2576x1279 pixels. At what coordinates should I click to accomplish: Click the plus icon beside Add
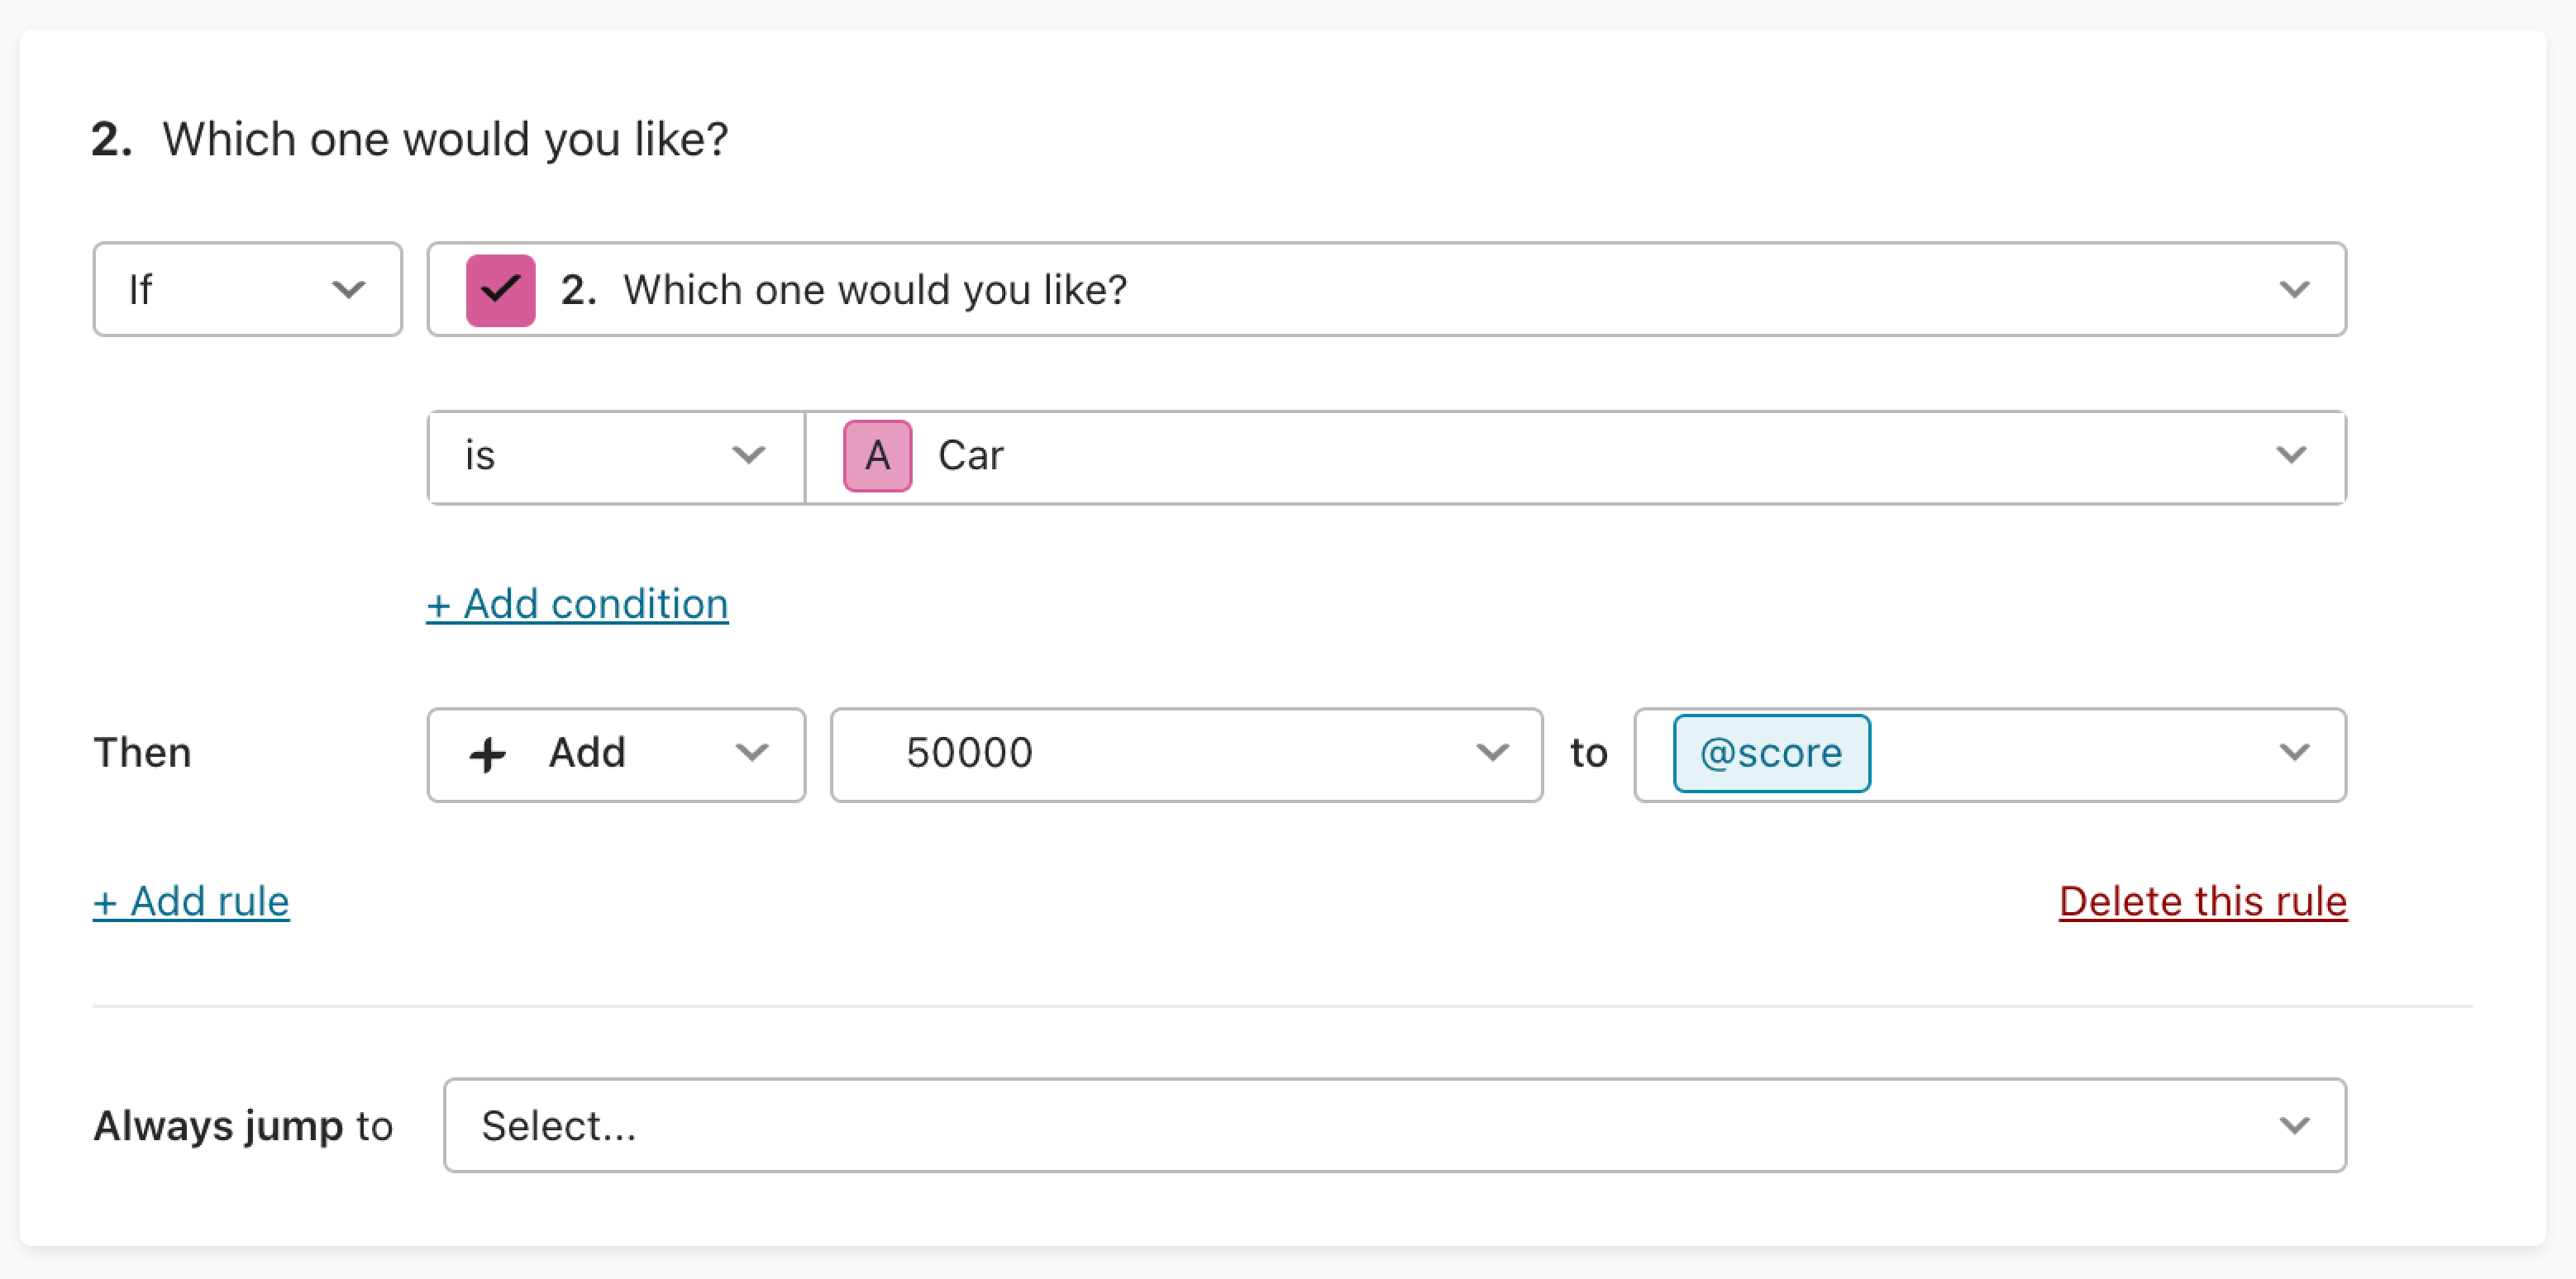pos(487,754)
